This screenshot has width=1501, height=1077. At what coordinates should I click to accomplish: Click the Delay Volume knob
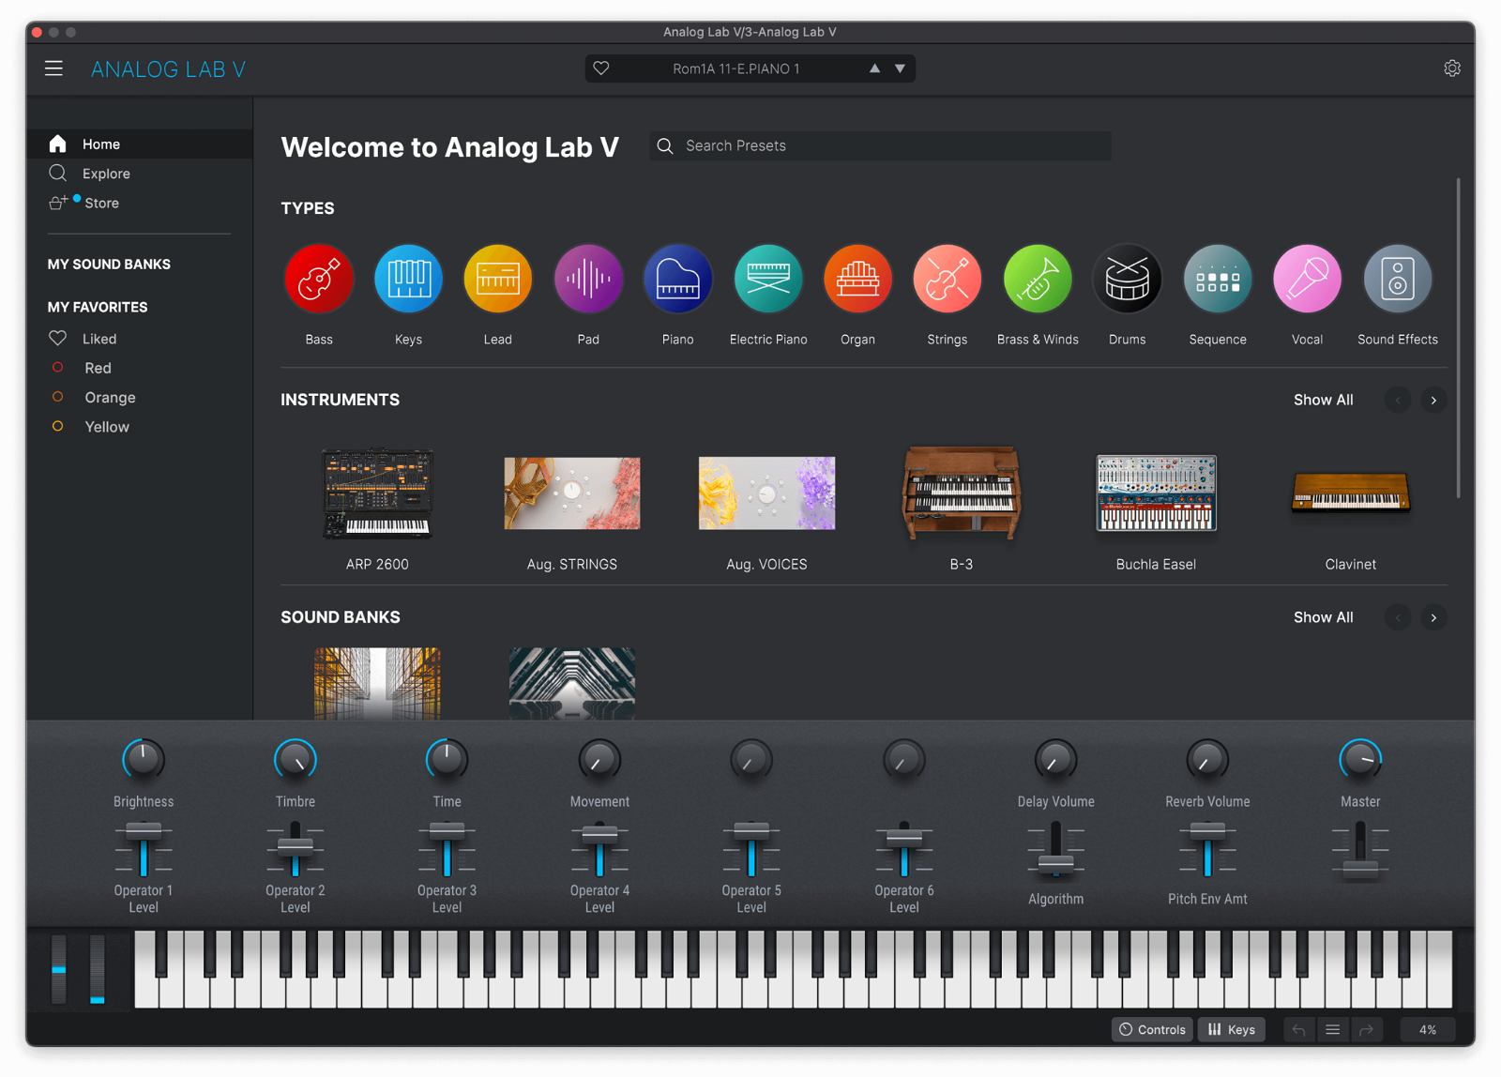click(x=1056, y=760)
